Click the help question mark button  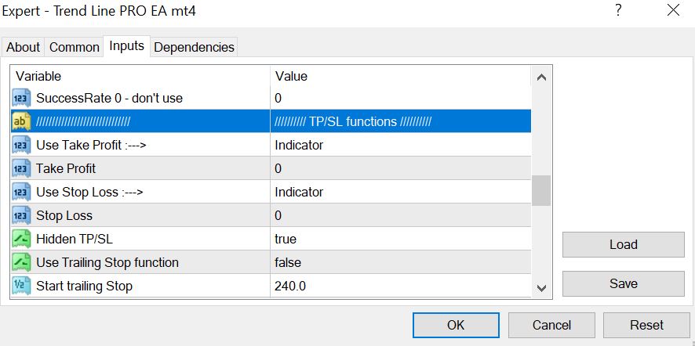click(x=618, y=11)
